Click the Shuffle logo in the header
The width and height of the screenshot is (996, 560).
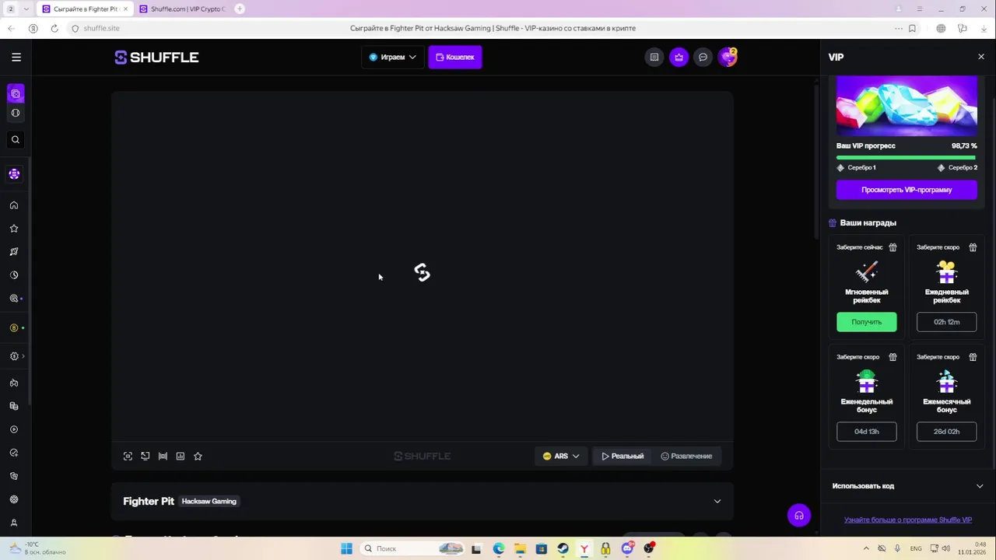click(156, 58)
